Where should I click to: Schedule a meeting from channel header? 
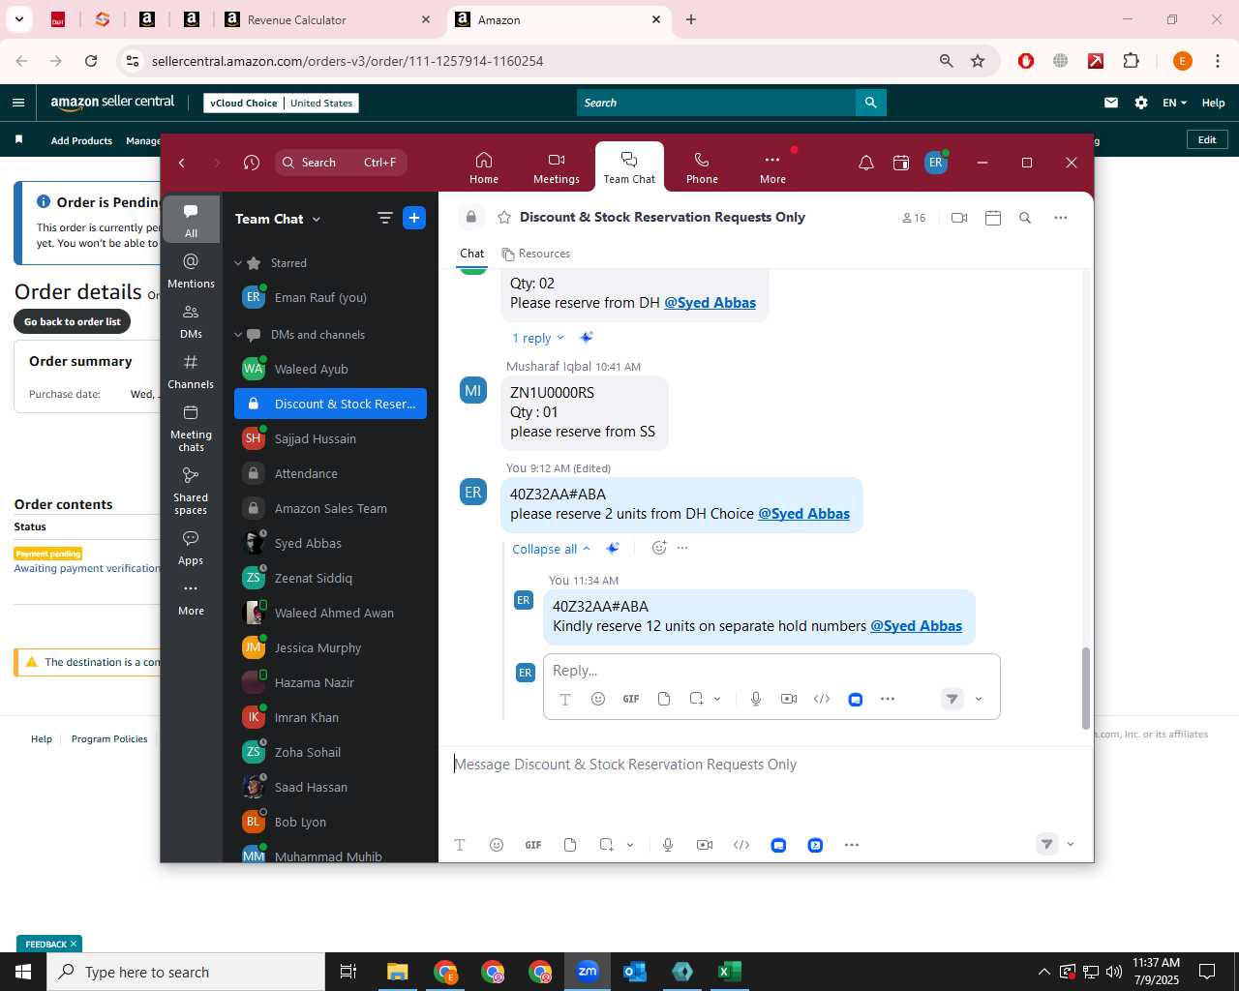992,218
